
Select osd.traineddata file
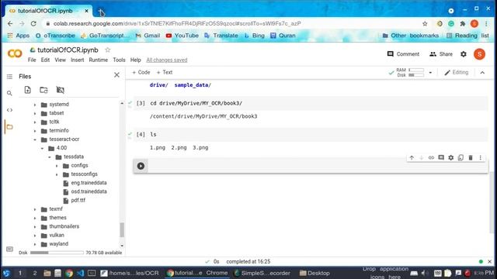click(x=89, y=191)
